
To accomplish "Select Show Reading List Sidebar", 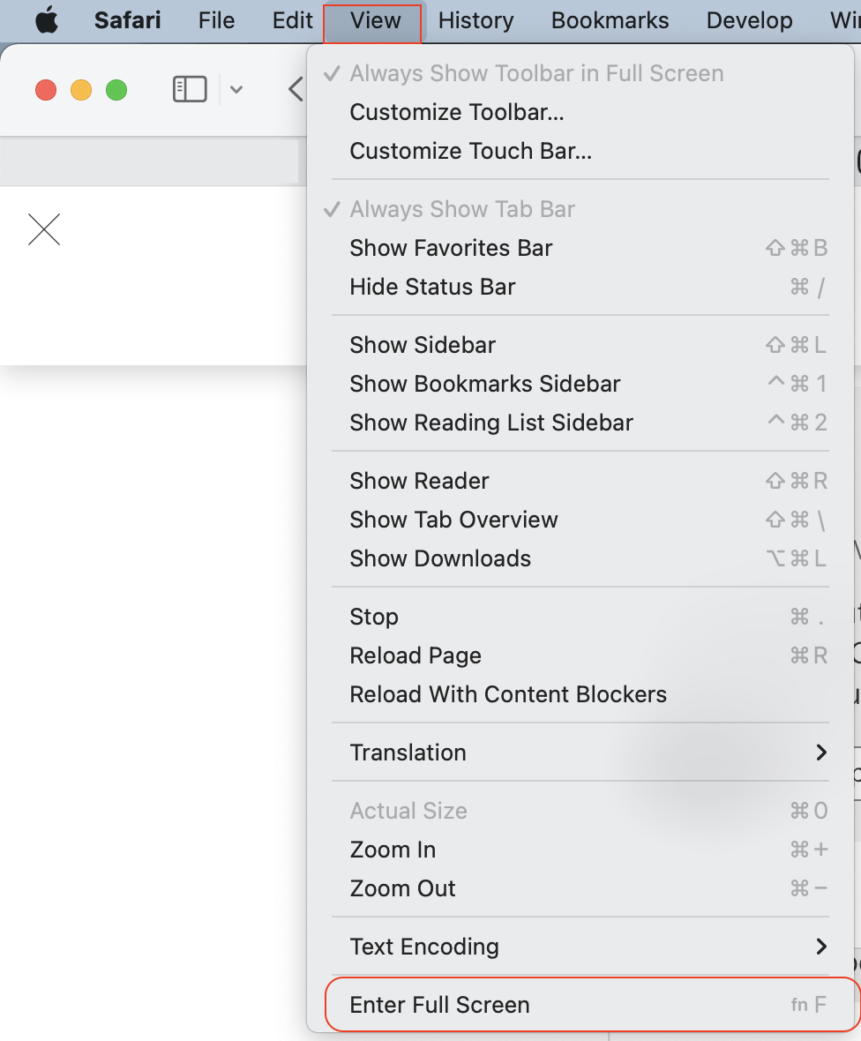I will click(580, 423).
